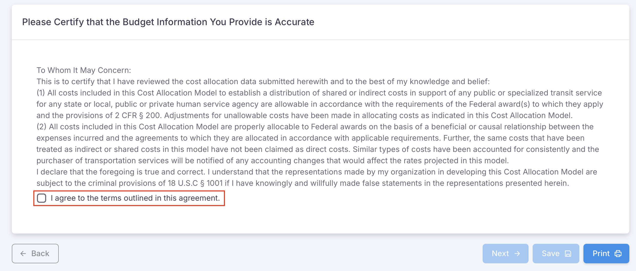Image resolution: width=636 pixels, height=271 pixels.
Task: Click the "Please Certify" heading title
Action: (x=168, y=22)
